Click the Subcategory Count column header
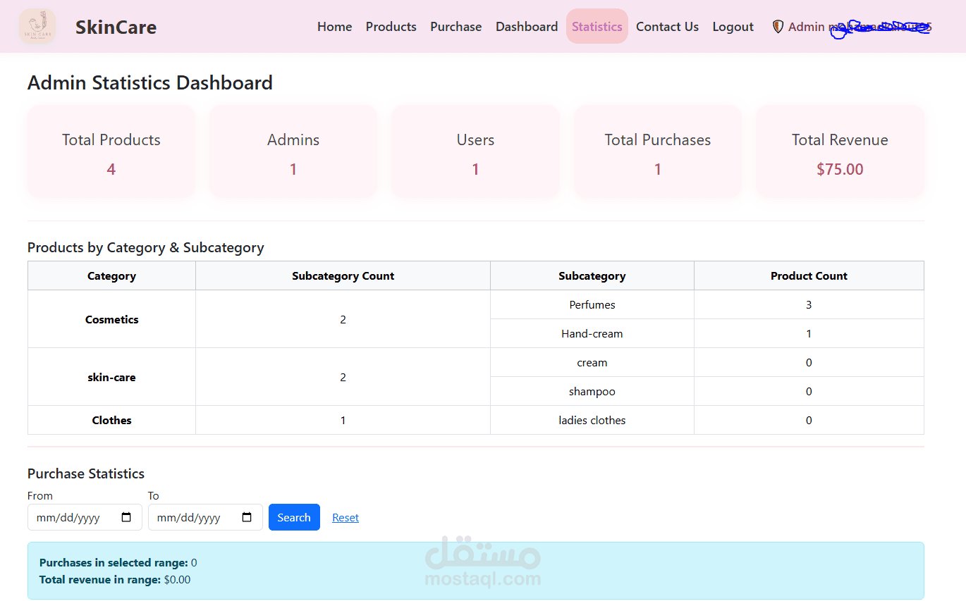 pos(343,275)
